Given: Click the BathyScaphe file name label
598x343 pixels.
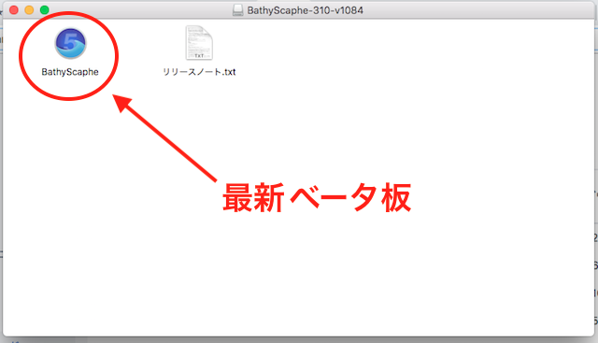Looking at the screenshot, I should pyautogui.click(x=70, y=72).
